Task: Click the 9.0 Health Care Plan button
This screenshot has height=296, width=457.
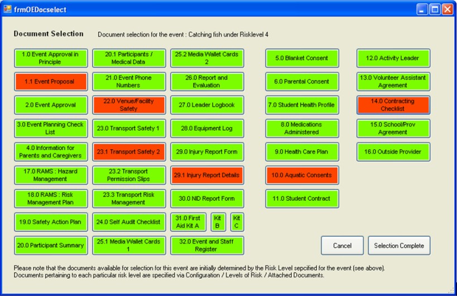Action: click(302, 152)
